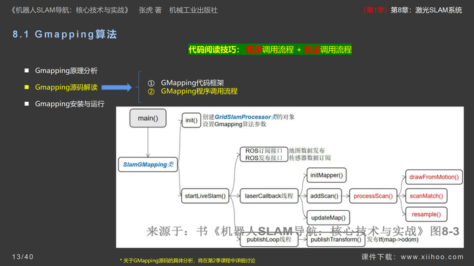Image resolution: width=474 pixels, height=266 pixels.
Task: Click the 传感器数据订阅 annotation
Action: pyautogui.click(x=310, y=158)
